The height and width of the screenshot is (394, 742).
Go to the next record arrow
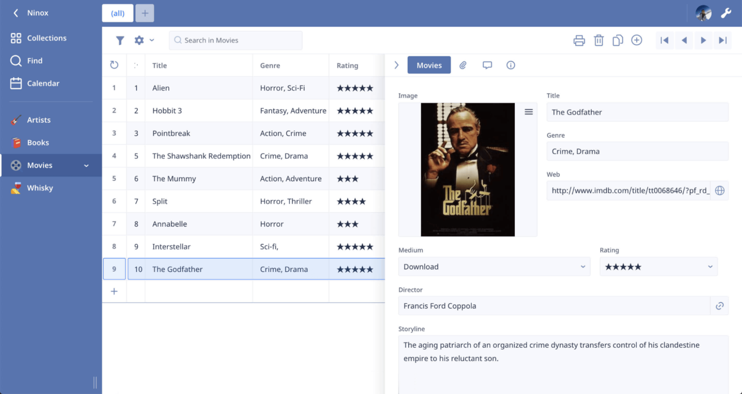tap(703, 41)
